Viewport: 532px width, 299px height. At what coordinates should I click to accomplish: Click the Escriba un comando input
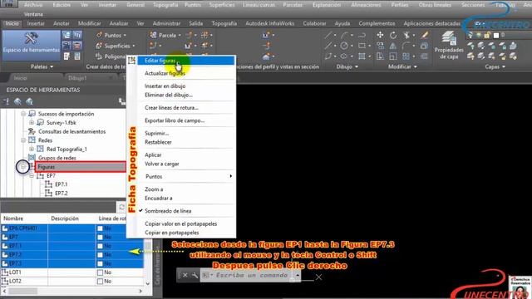coord(252,275)
